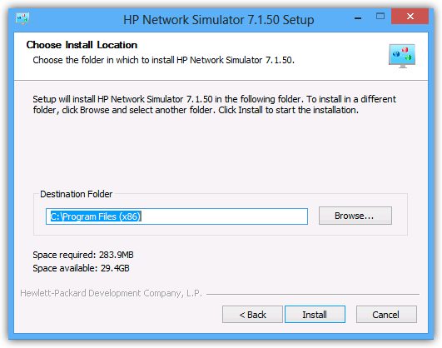Click the header subtitle 'Choose the folder in which to install'
The width and height of the screenshot is (442, 348).
point(163,60)
